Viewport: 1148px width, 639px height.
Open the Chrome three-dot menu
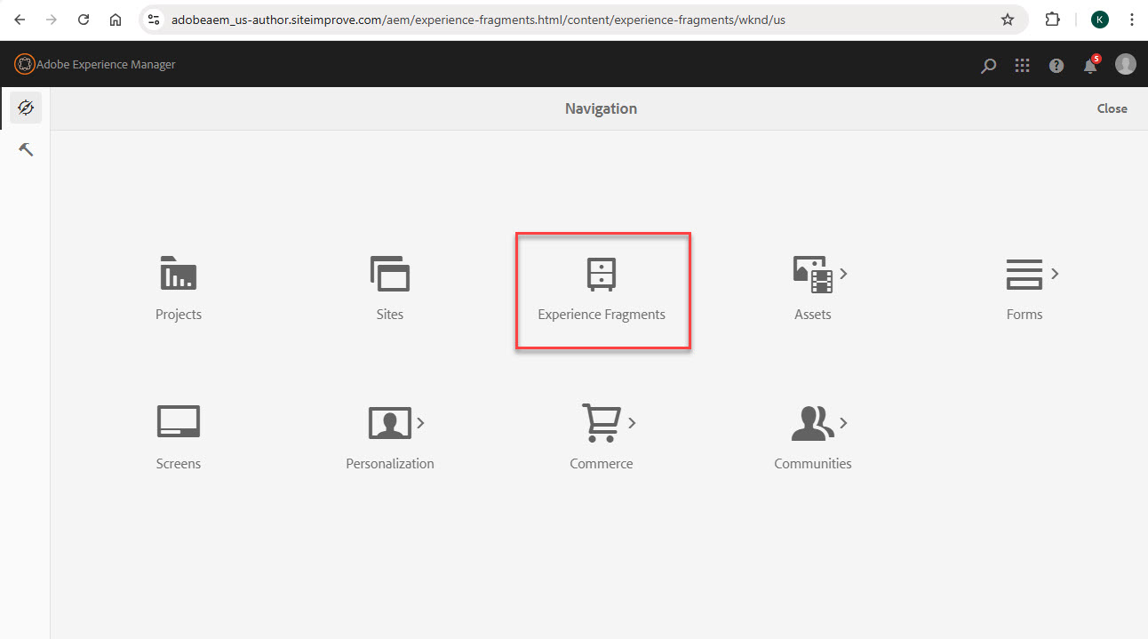pyautogui.click(x=1132, y=19)
